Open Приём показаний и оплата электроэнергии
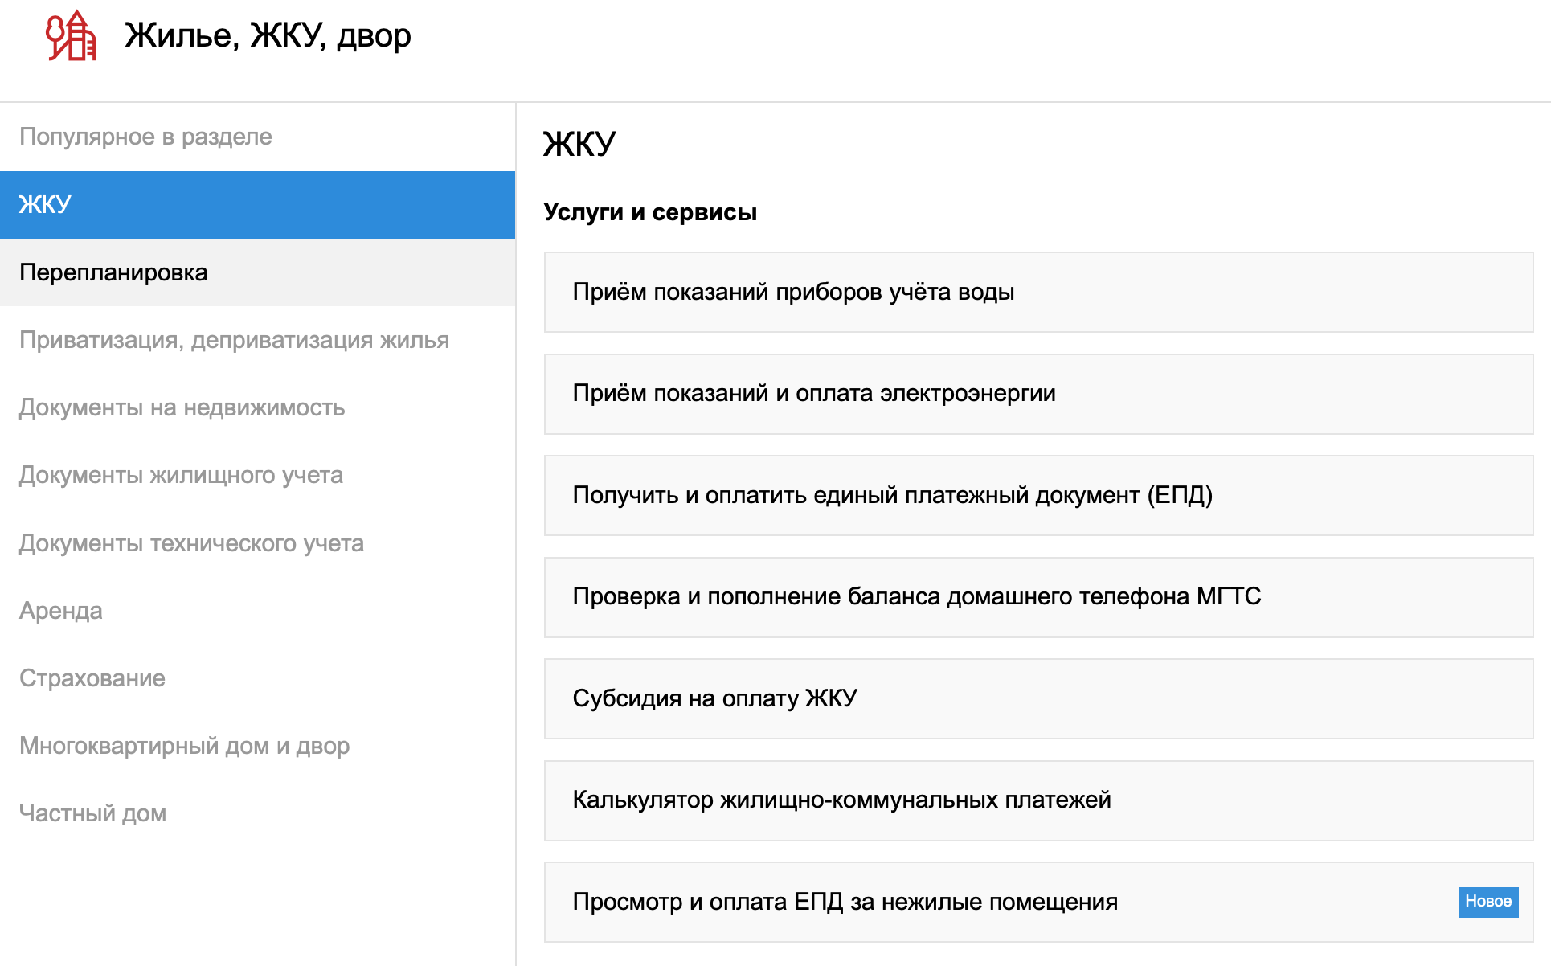1551x966 pixels. 1038,394
